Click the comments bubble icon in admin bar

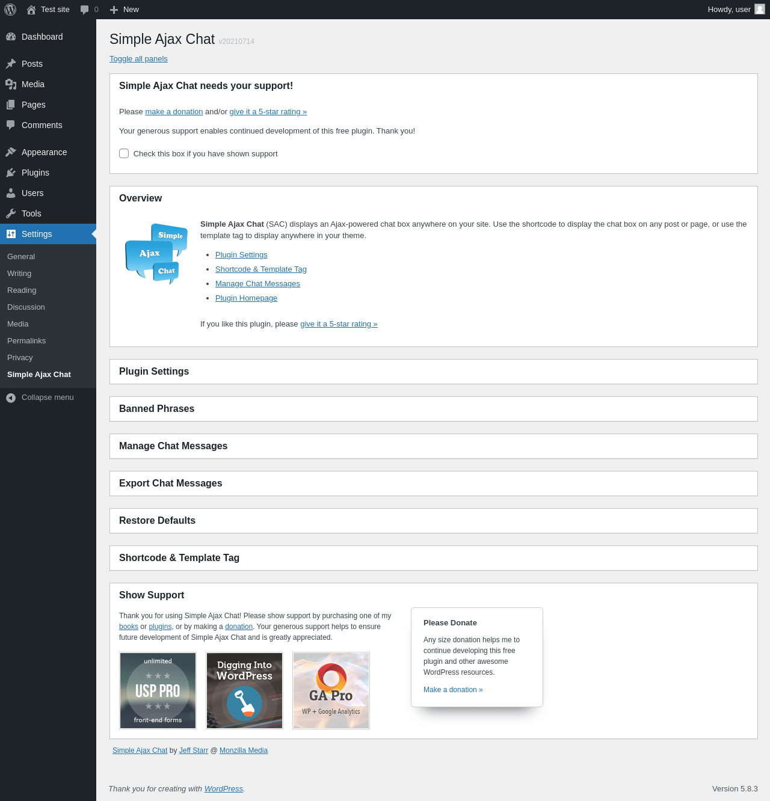click(x=85, y=10)
